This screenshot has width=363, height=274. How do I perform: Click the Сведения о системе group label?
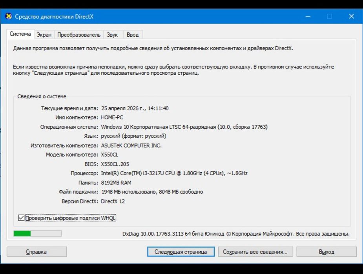[x=42, y=97]
